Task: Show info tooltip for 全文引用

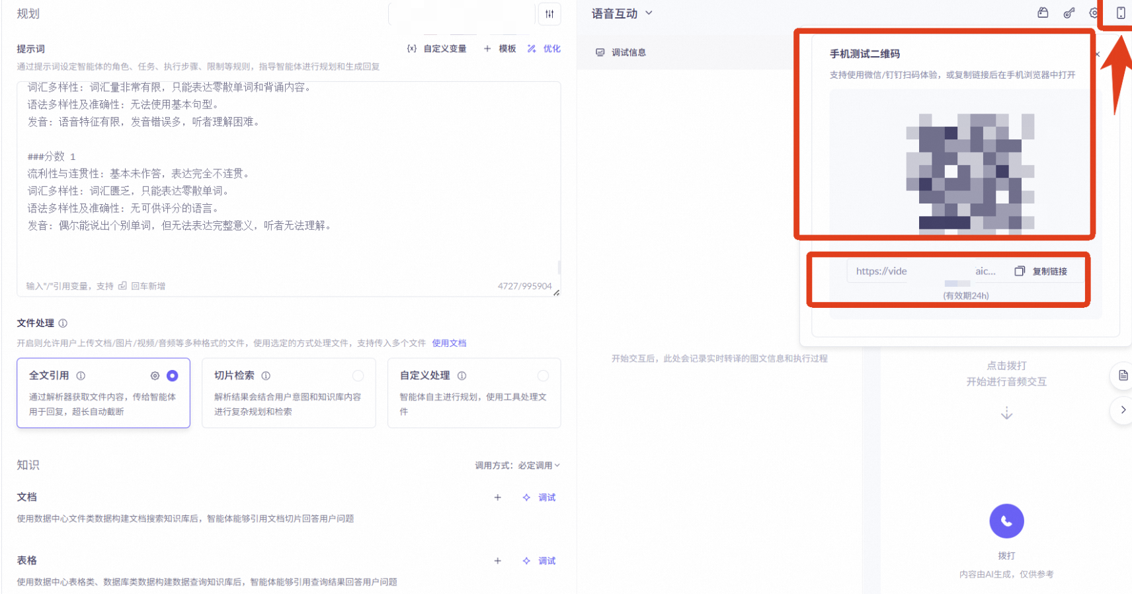Action: pyautogui.click(x=81, y=375)
